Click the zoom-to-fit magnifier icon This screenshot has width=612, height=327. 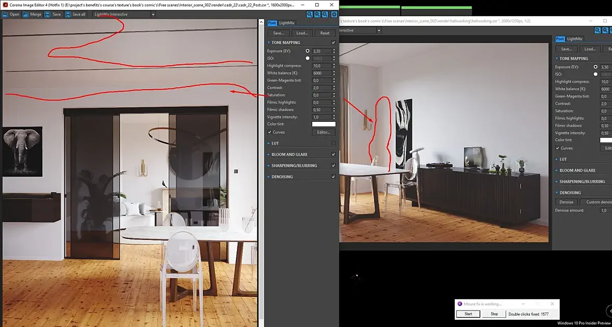(x=325, y=15)
